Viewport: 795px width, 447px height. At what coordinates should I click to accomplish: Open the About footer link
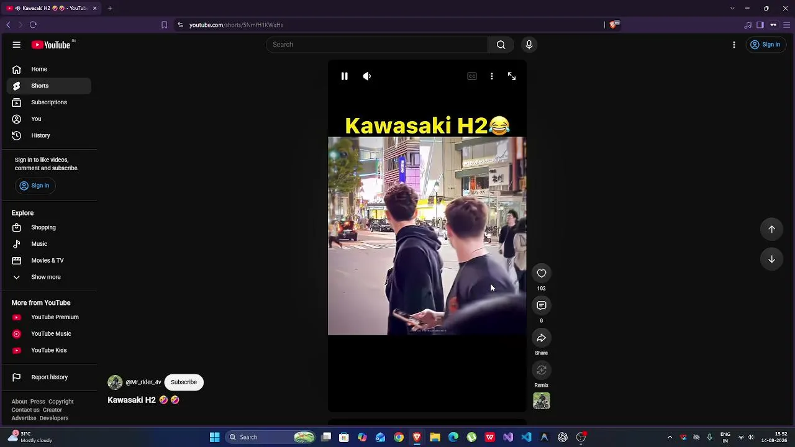coord(19,402)
